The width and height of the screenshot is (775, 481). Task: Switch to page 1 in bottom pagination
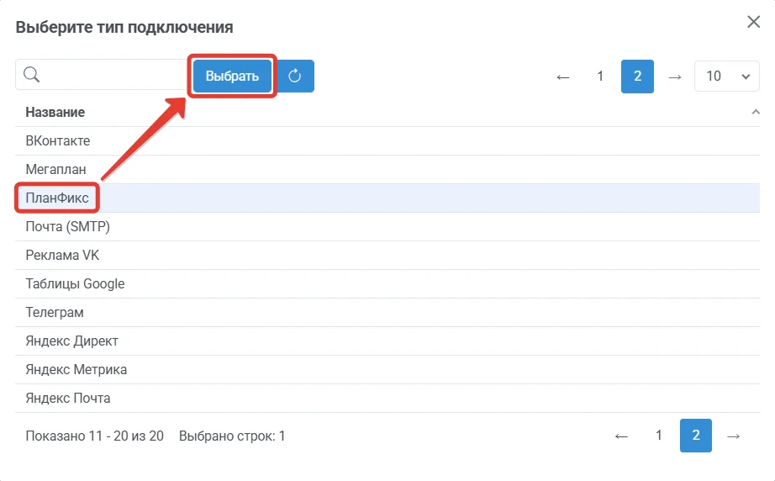[658, 436]
